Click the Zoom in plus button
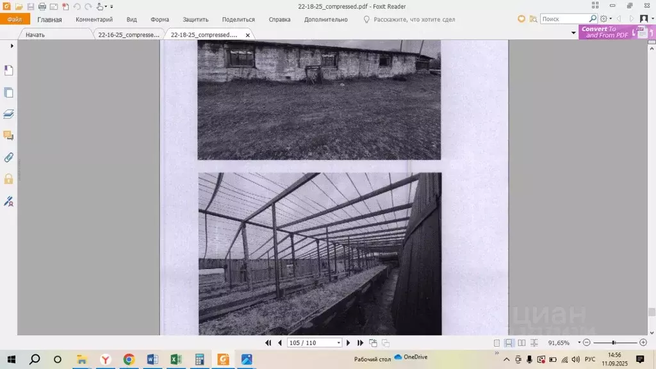This screenshot has width=656, height=369. coord(643,343)
